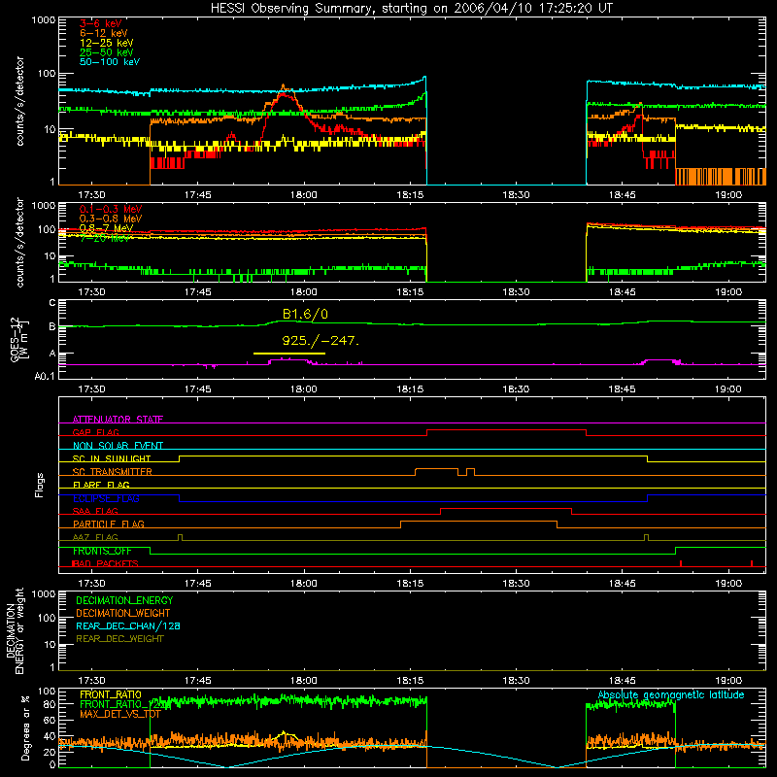Click the 925./-247. flare position annotation
Screen dimensions: 777x777
click(x=321, y=341)
